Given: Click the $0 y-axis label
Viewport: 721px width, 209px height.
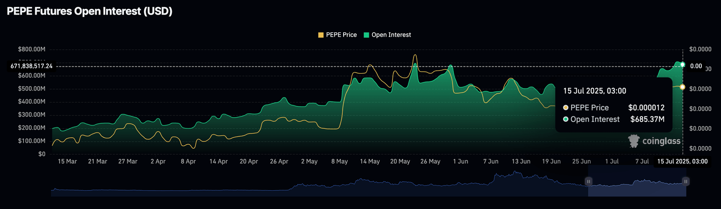Looking at the screenshot, I should point(41,154).
